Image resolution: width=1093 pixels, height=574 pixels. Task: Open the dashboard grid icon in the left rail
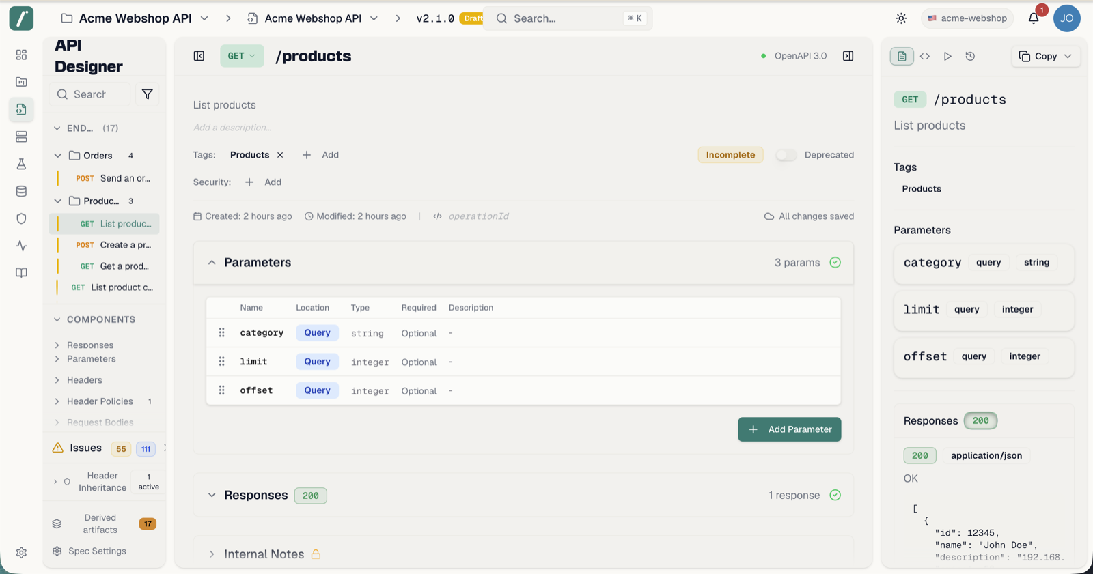point(21,55)
